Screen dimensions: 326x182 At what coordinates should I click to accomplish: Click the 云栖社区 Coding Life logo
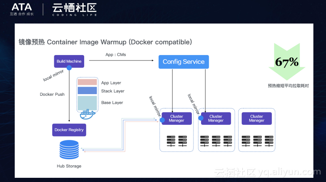tap(74, 9)
